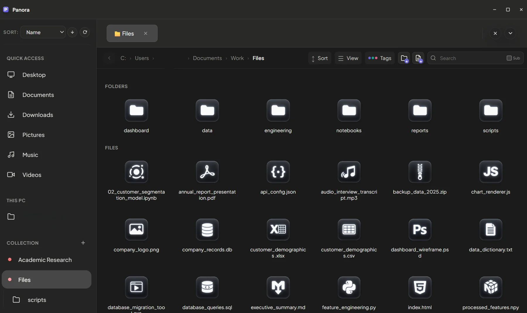Focus the Search input field
Viewport: 527px width, 313px height.
point(471,58)
